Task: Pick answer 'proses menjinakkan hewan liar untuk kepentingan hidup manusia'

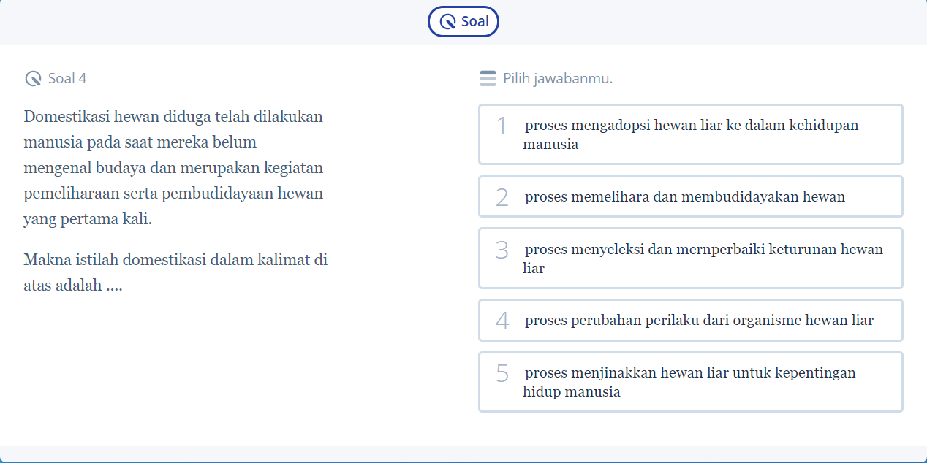Action: tap(690, 382)
